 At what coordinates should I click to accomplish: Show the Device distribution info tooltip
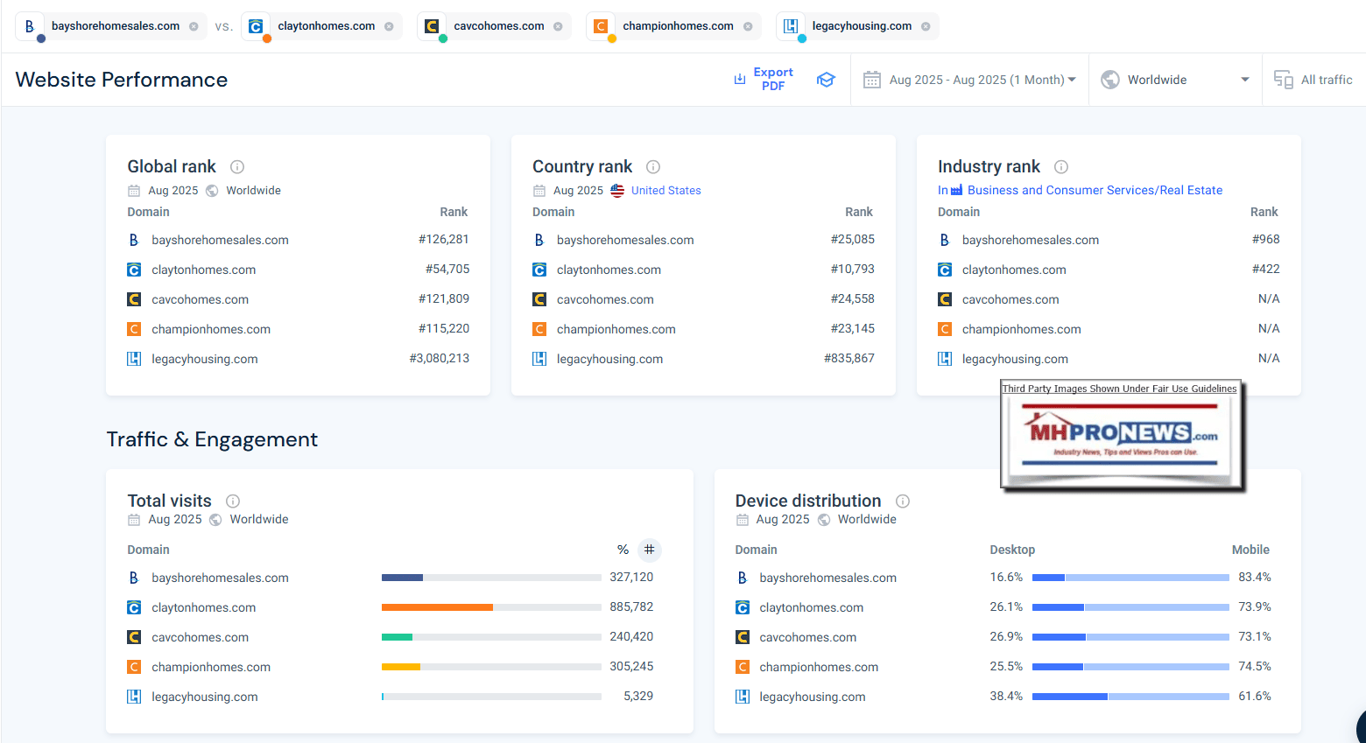(x=903, y=501)
